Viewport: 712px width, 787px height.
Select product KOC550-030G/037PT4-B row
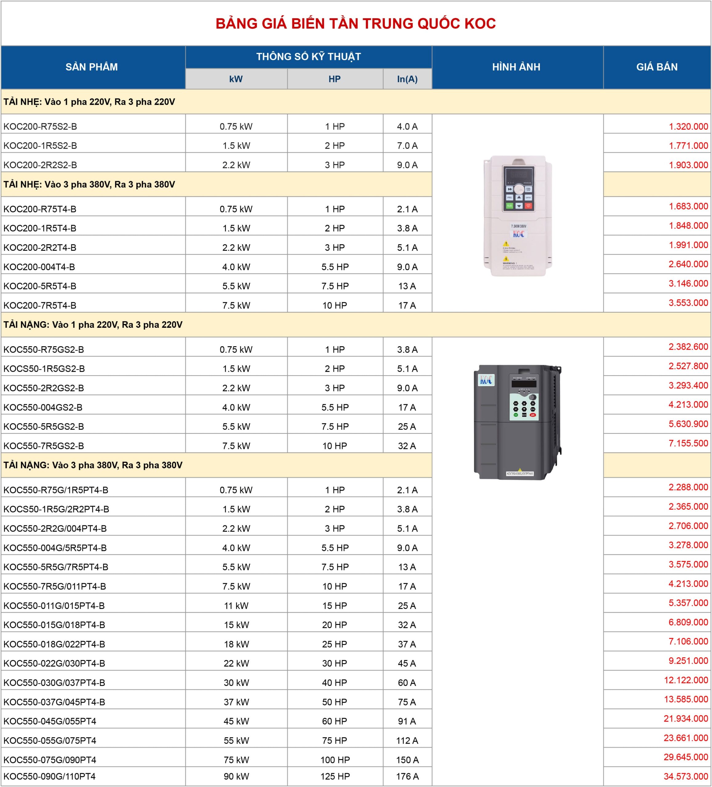[x=54, y=682]
